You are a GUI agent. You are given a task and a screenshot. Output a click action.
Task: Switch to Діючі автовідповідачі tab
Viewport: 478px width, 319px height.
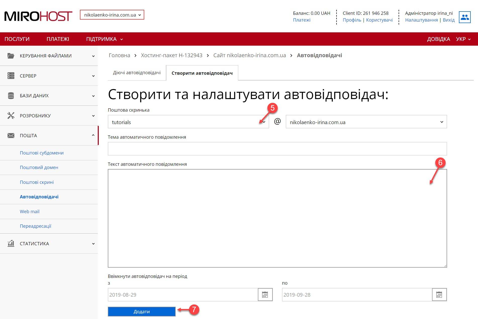(x=137, y=73)
